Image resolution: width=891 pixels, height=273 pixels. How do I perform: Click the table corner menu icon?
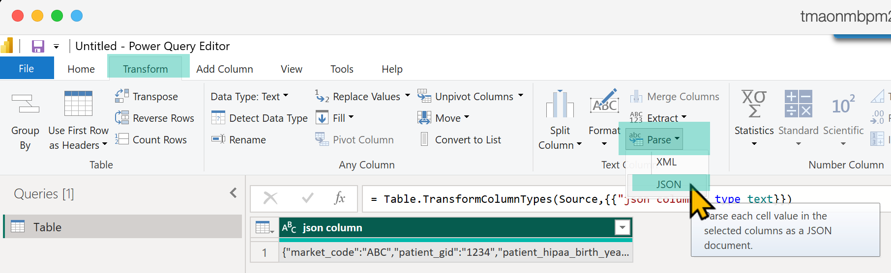pos(265,227)
